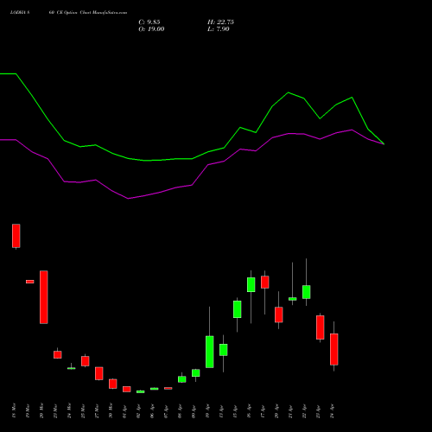Screen dimensions: 432x432
Task: Click the 06 Apr date label
Action: pyautogui.click(x=152, y=410)
